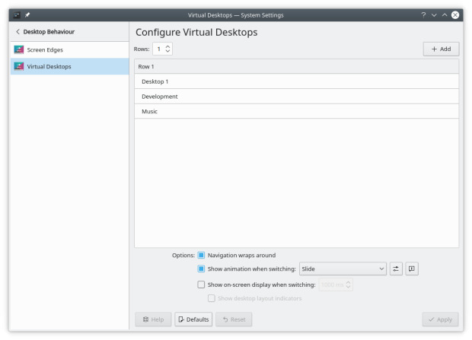Viewport: 472px width, 340px height.
Task: Disable Navigation wraps around checkbox
Action: [202, 255]
